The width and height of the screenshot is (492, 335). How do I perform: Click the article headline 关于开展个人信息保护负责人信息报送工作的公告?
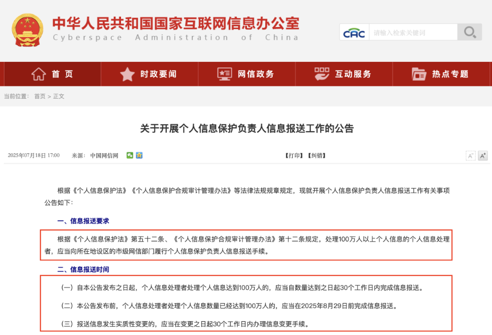[x=247, y=128]
